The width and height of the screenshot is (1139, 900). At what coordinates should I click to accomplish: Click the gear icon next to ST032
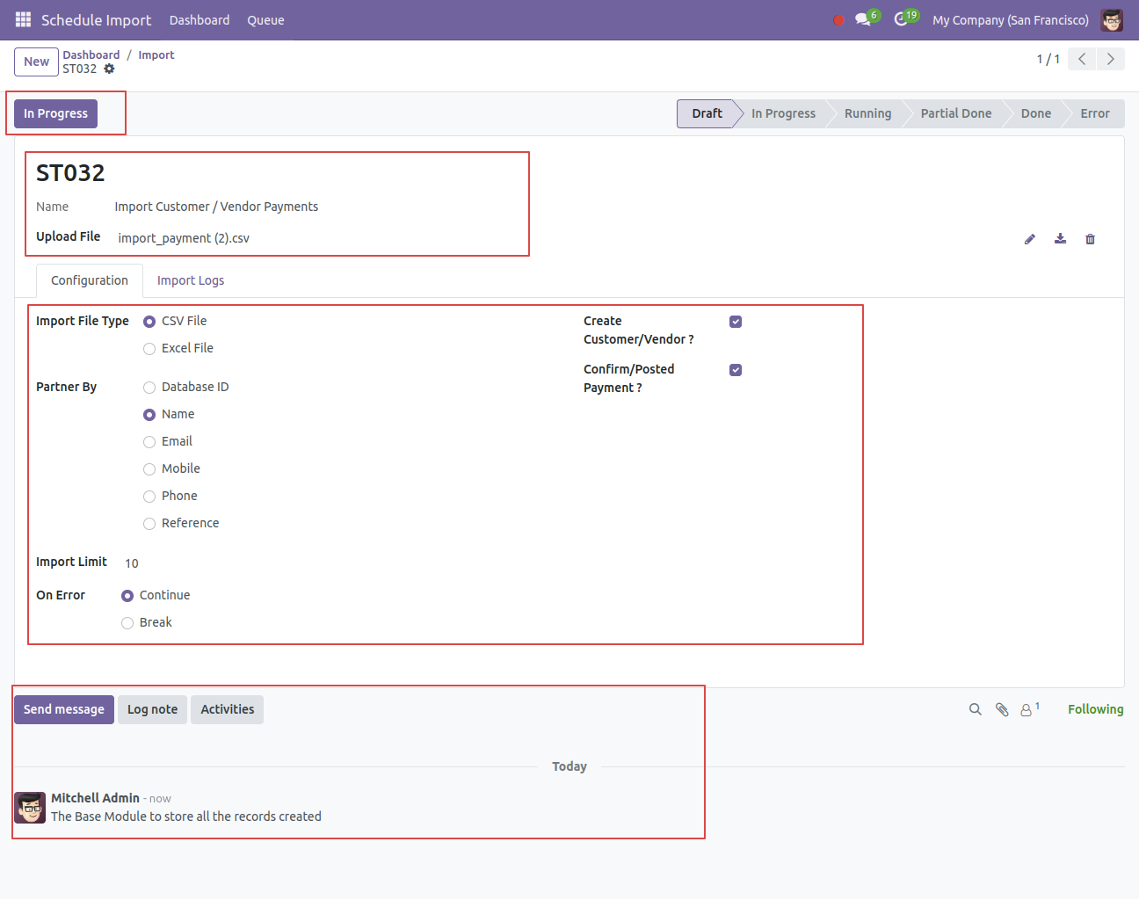tap(109, 69)
